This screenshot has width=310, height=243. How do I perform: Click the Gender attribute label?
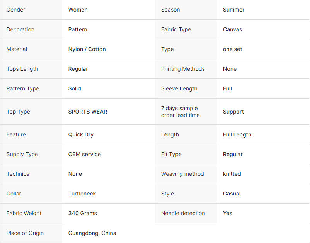(17, 10)
